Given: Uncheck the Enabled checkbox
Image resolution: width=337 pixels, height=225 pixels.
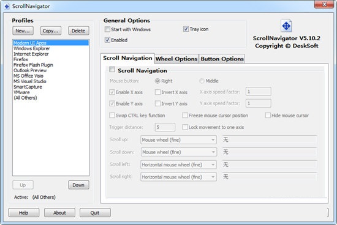Looking at the screenshot, I should click(107, 40).
